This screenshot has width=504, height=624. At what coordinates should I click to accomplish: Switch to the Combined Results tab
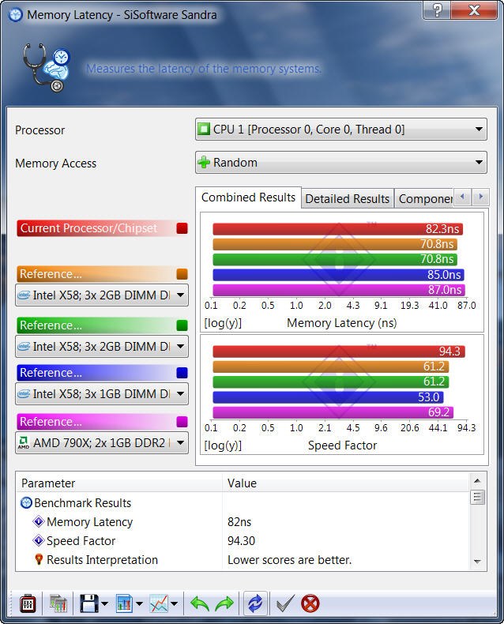[x=248, y=197]
